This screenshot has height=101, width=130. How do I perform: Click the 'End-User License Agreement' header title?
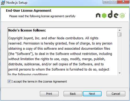coord(29,11)
